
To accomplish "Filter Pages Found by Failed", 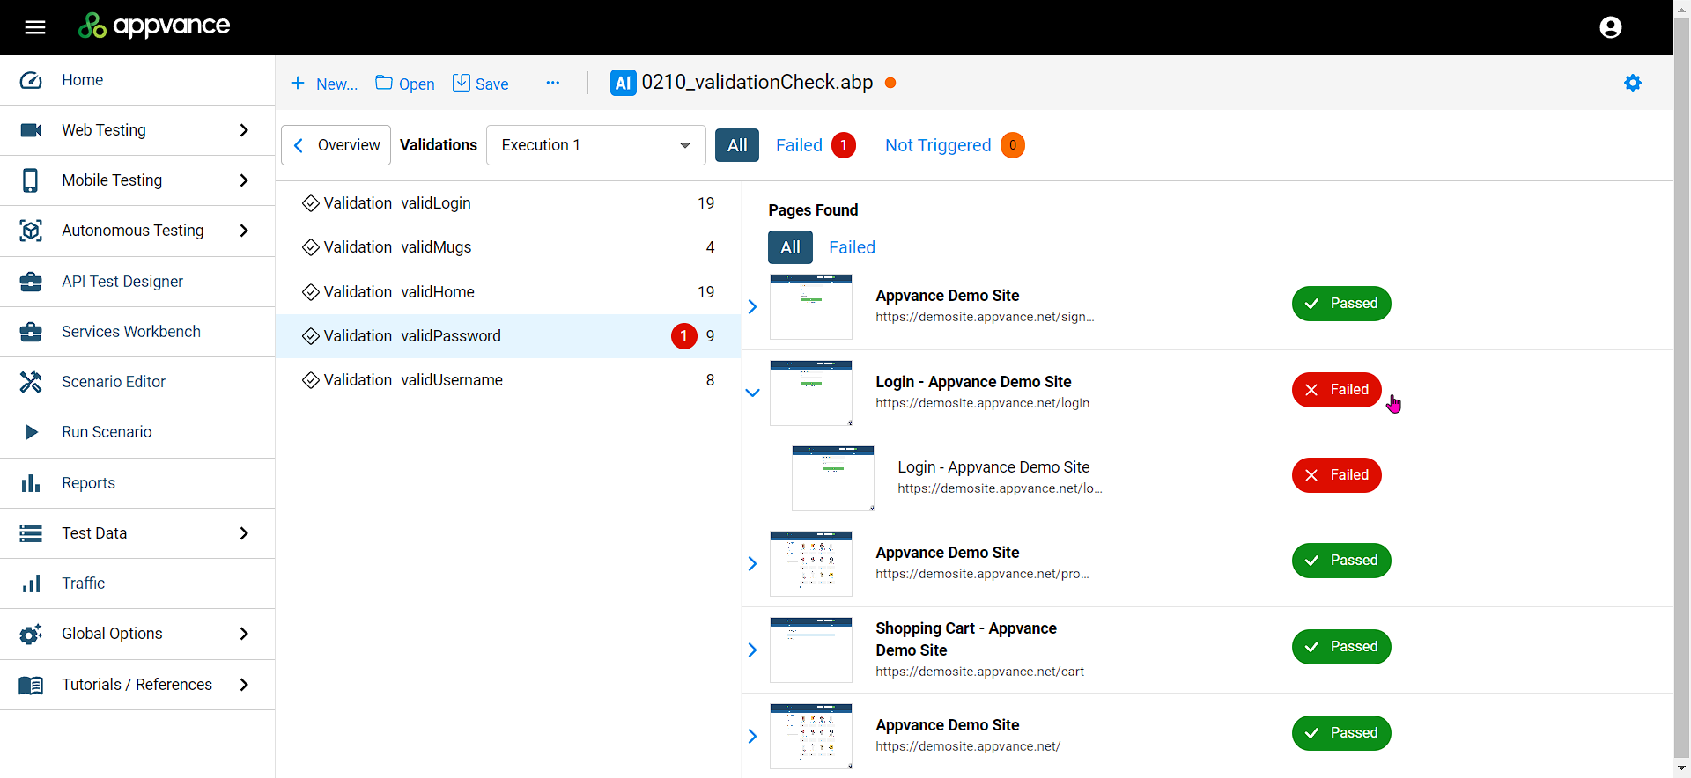I will (x=851, y=247).
